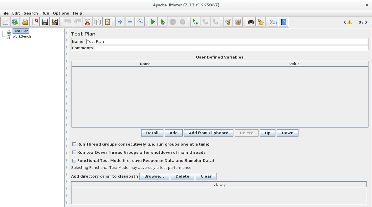Image resolution: width=372 pixels, height=207 pixels.
Task: Paste using the clipboard toolbar icon
Action: [x=107, y=22]
